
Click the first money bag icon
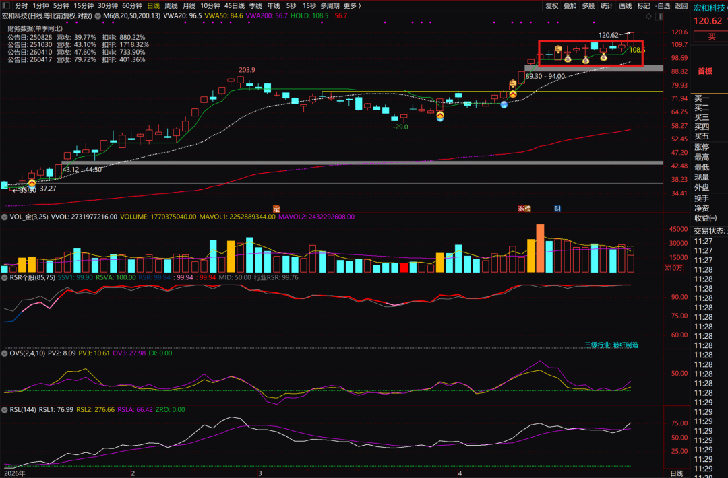(x=568, y=59)
